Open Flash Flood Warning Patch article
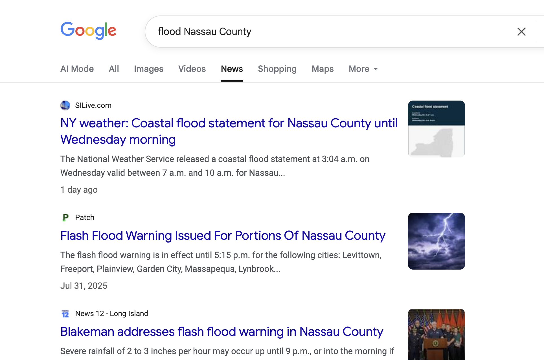544x360 pixels. [223, 235]
